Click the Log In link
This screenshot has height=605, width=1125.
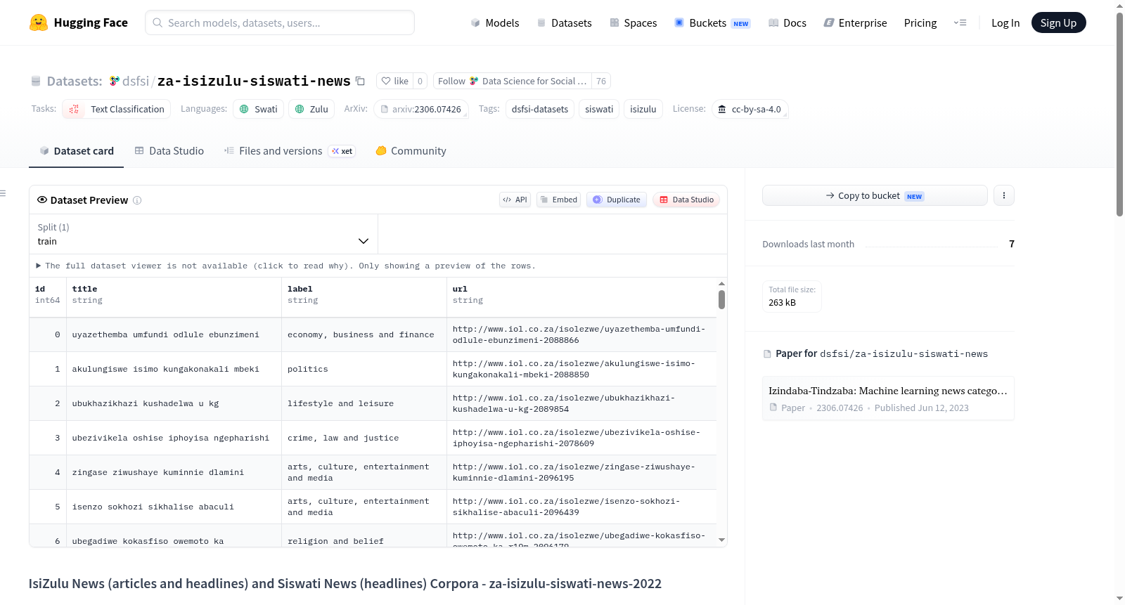1005,22
